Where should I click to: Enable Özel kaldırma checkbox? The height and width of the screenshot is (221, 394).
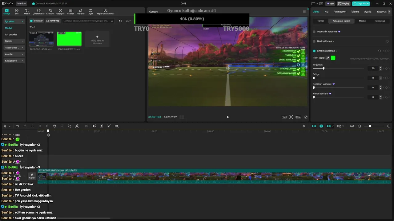coord(314,41)
